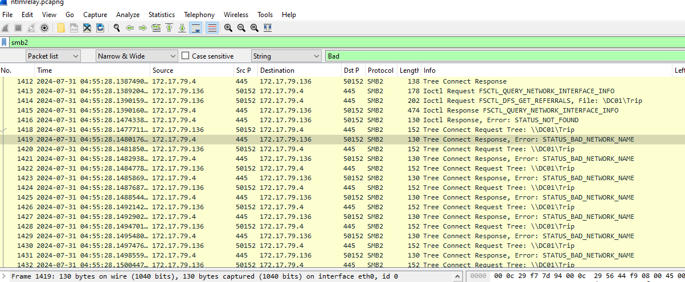The width and height of the screenshot is (685, 282).
Task: Open the Packet list search-in dropdown
Action: point(54,56)
